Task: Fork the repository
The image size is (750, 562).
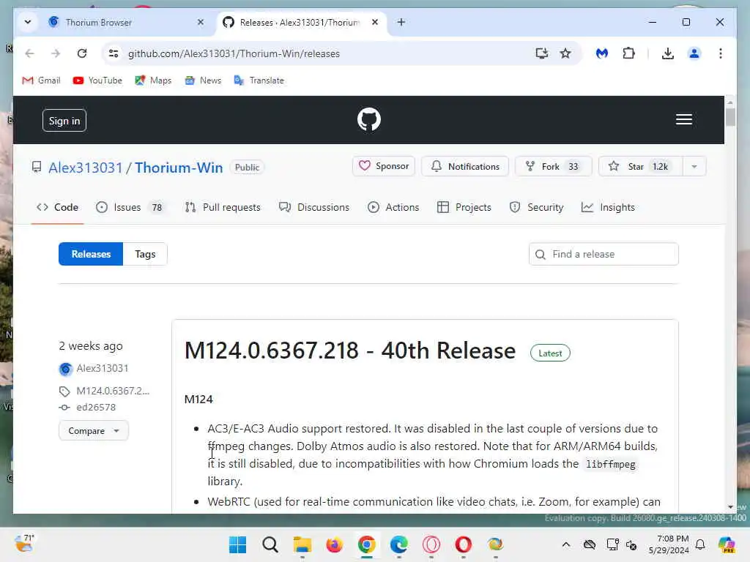Action: [554, 166]
